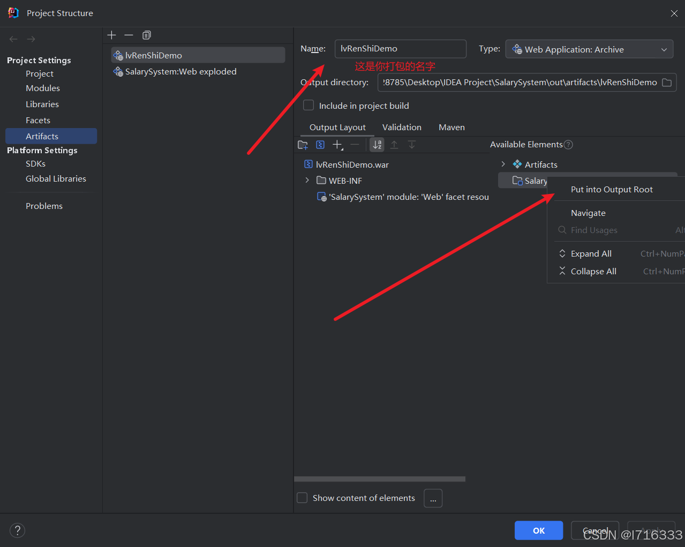
Task: Click the Name input field
Action: tap(401, 49)
